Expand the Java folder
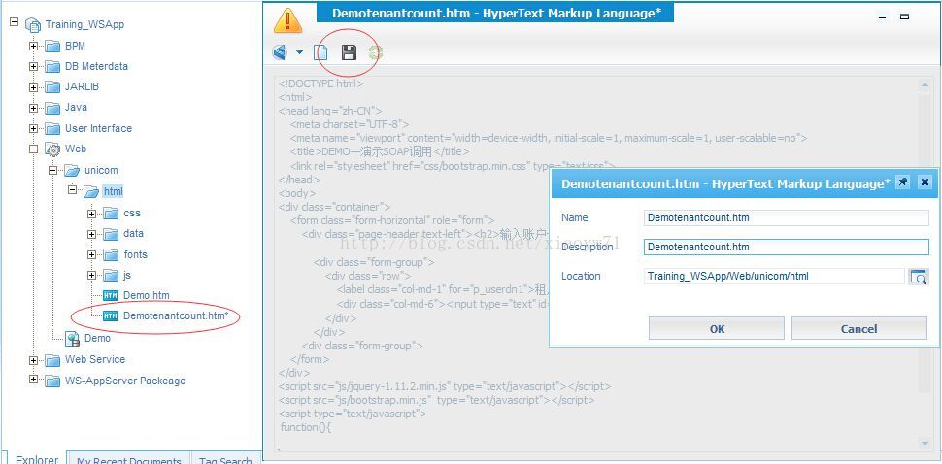Screen dimensions: 942x464 point(34,108)
